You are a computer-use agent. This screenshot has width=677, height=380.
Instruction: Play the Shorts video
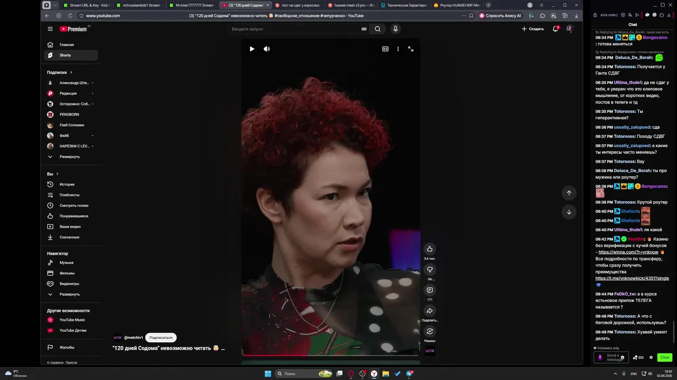coord(252,49)
